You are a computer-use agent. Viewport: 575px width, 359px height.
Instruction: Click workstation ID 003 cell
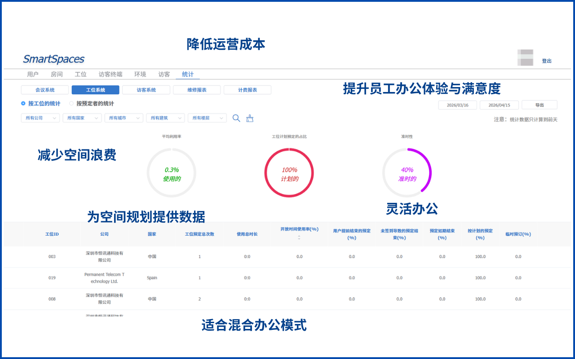tap(52, 257)
